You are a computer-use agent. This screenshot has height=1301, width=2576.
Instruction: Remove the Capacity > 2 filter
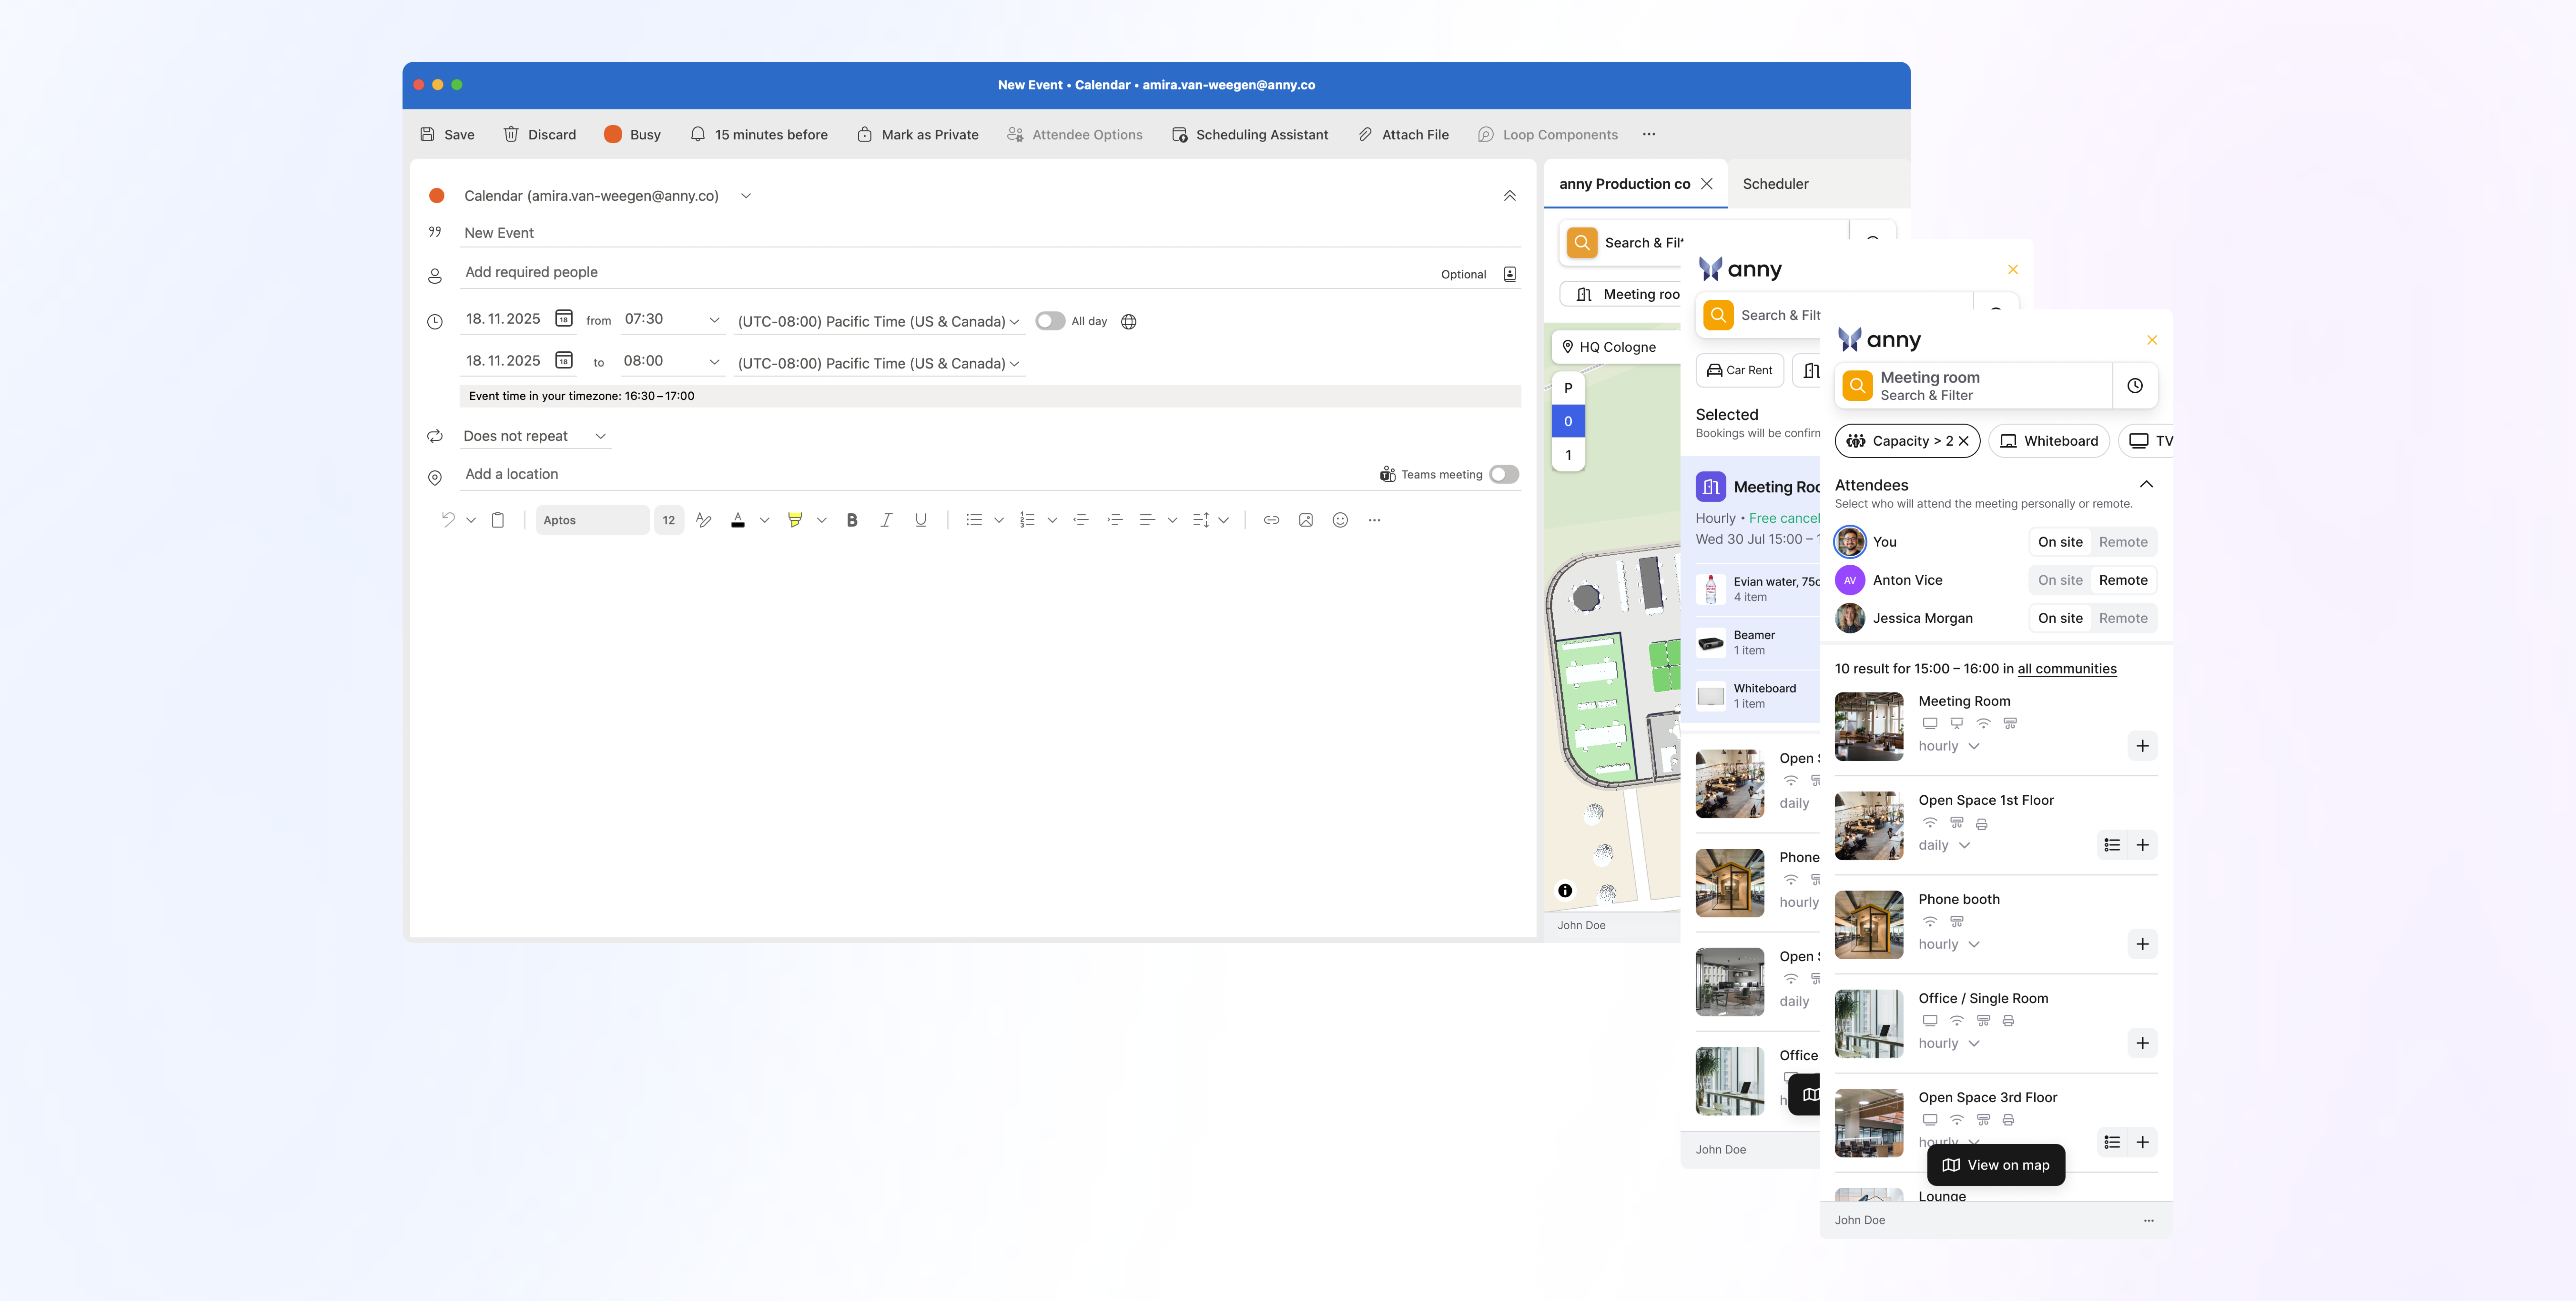[1964, 441]
